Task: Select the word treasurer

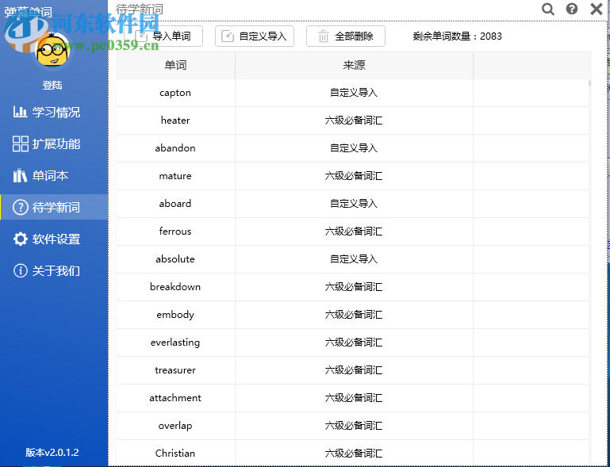Action: pos(175,369)
